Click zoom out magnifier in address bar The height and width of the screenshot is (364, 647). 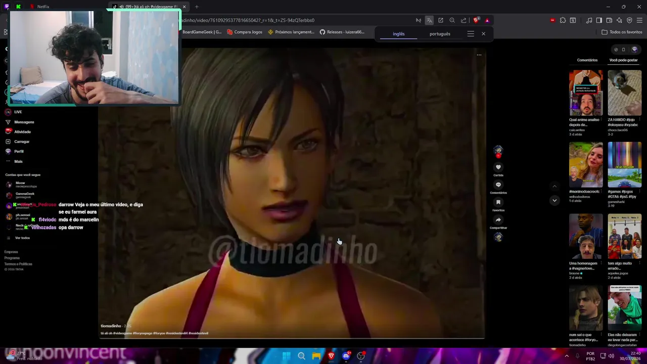(452, 20)
